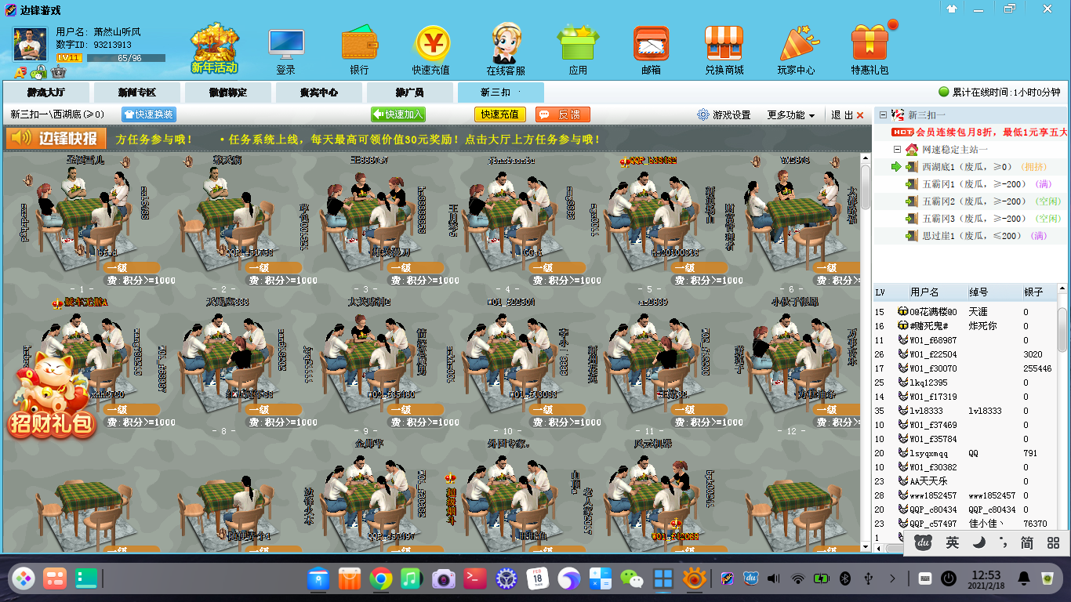Toggle 简 simplified Chinese input mode

click(x=1026, y=542)
